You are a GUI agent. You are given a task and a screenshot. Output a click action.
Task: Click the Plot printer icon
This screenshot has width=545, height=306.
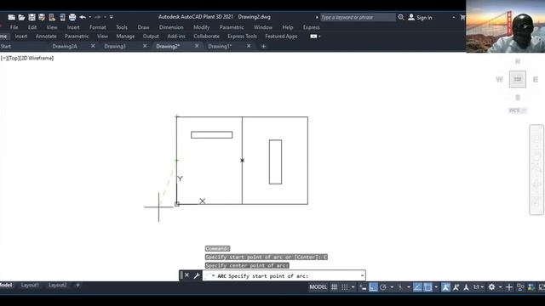(x=72, y=17)
